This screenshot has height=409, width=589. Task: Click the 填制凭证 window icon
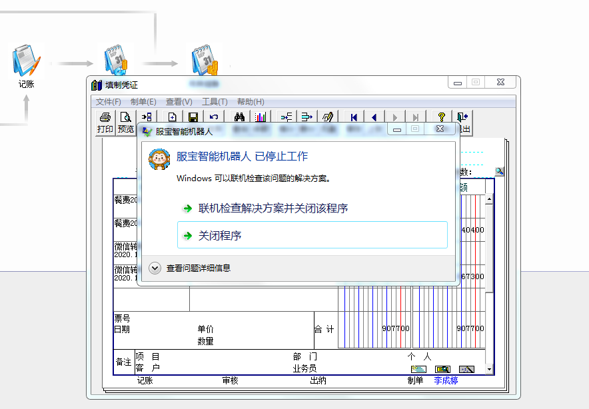97,85
